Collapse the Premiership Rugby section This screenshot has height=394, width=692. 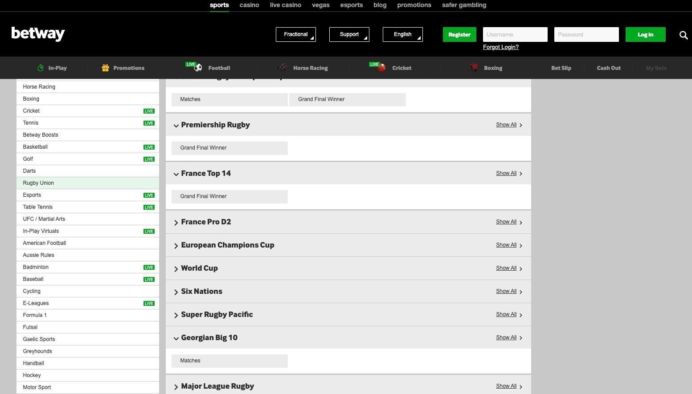point(176,126)
